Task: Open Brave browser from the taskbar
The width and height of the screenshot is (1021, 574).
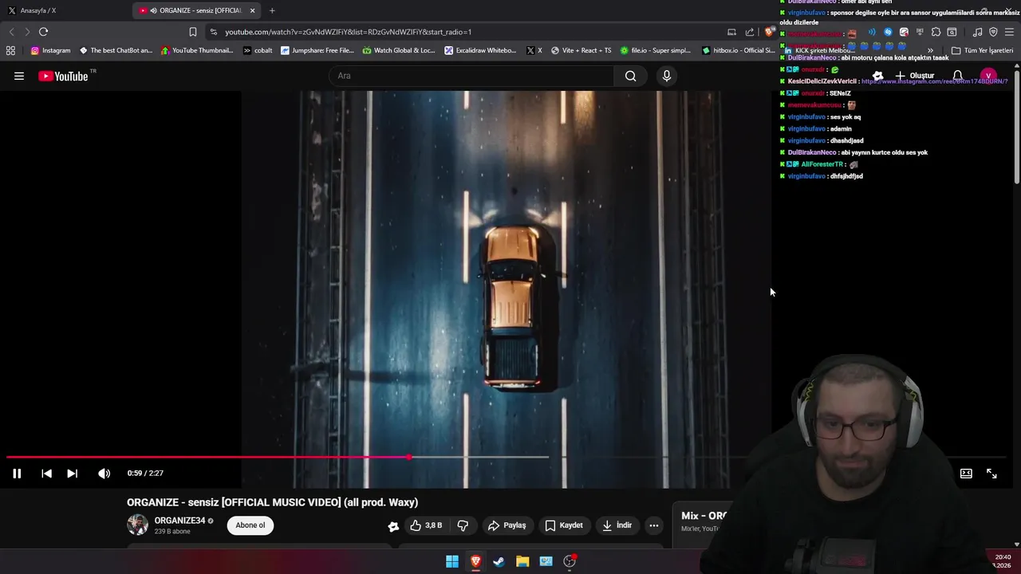Action: pos(475,561)
